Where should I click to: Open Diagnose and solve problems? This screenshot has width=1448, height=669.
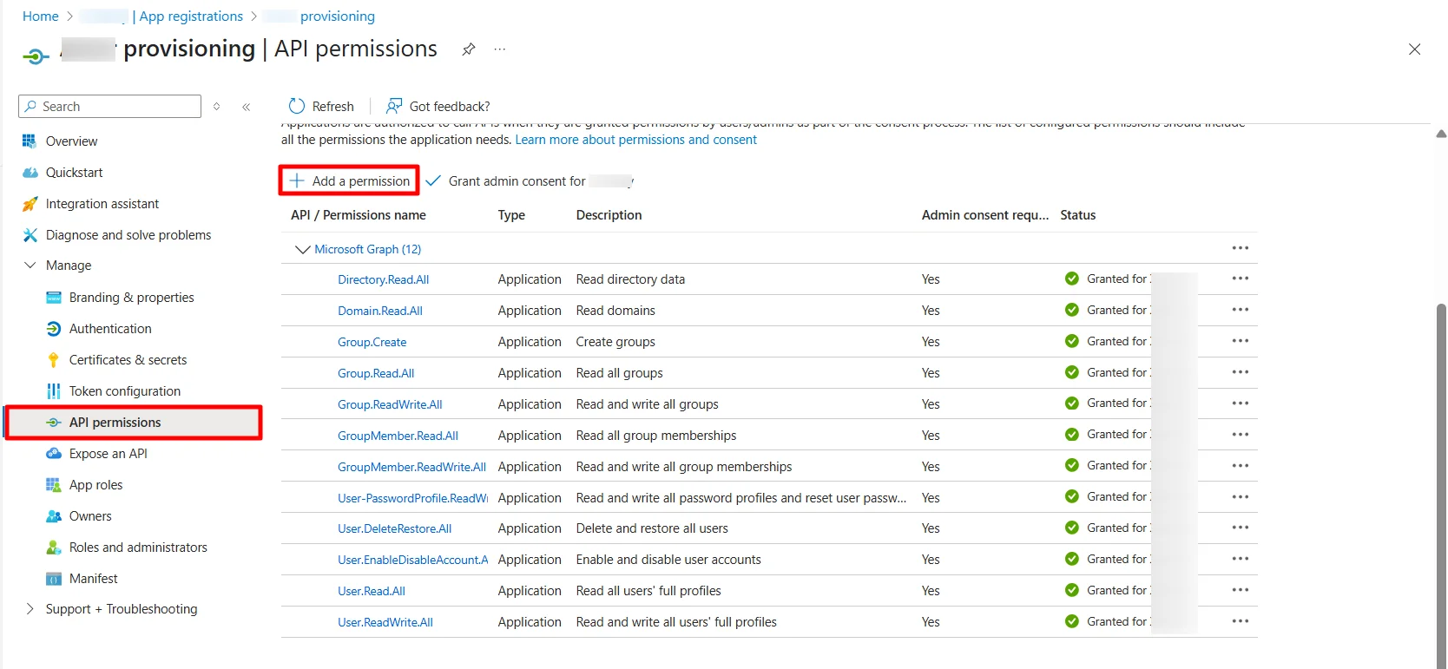128,235
